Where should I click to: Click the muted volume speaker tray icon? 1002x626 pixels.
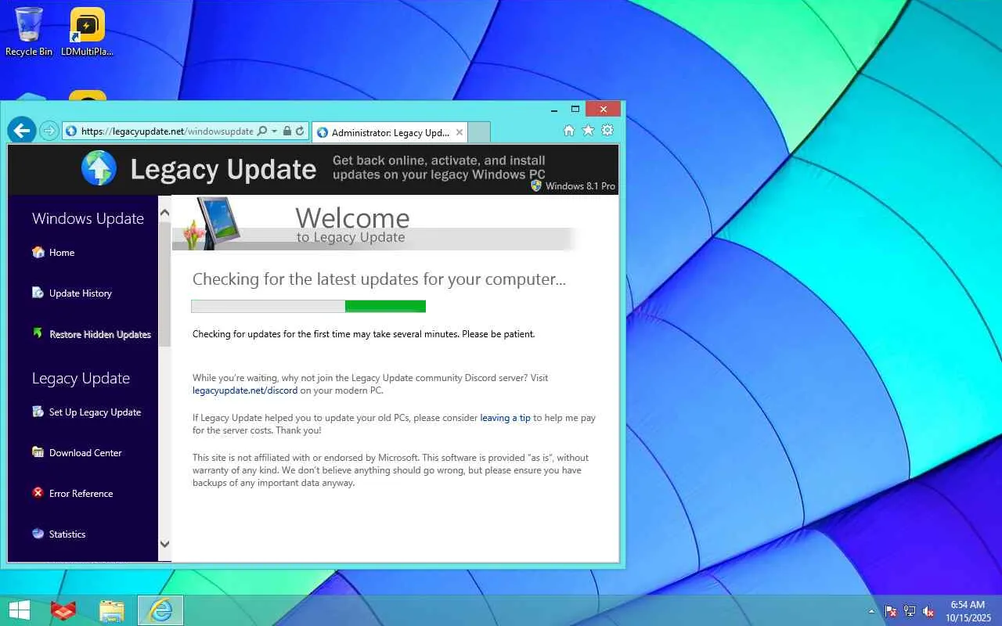928,611
